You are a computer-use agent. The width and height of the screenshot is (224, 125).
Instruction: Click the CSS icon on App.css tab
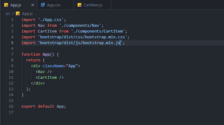pos(43,5)
